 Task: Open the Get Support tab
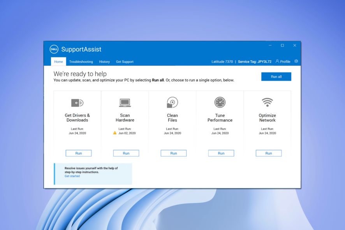[x=125, y=62]
